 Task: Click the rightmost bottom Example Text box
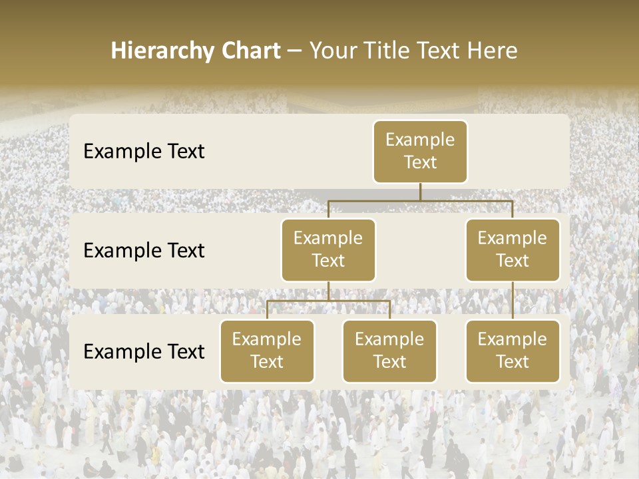click(x=513, y=351)
